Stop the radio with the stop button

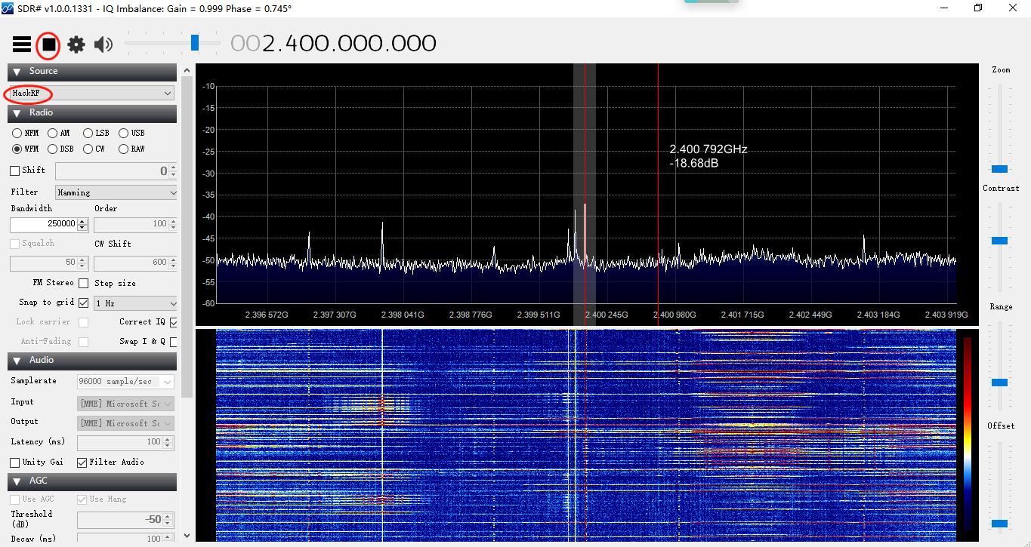click(48, 45)
